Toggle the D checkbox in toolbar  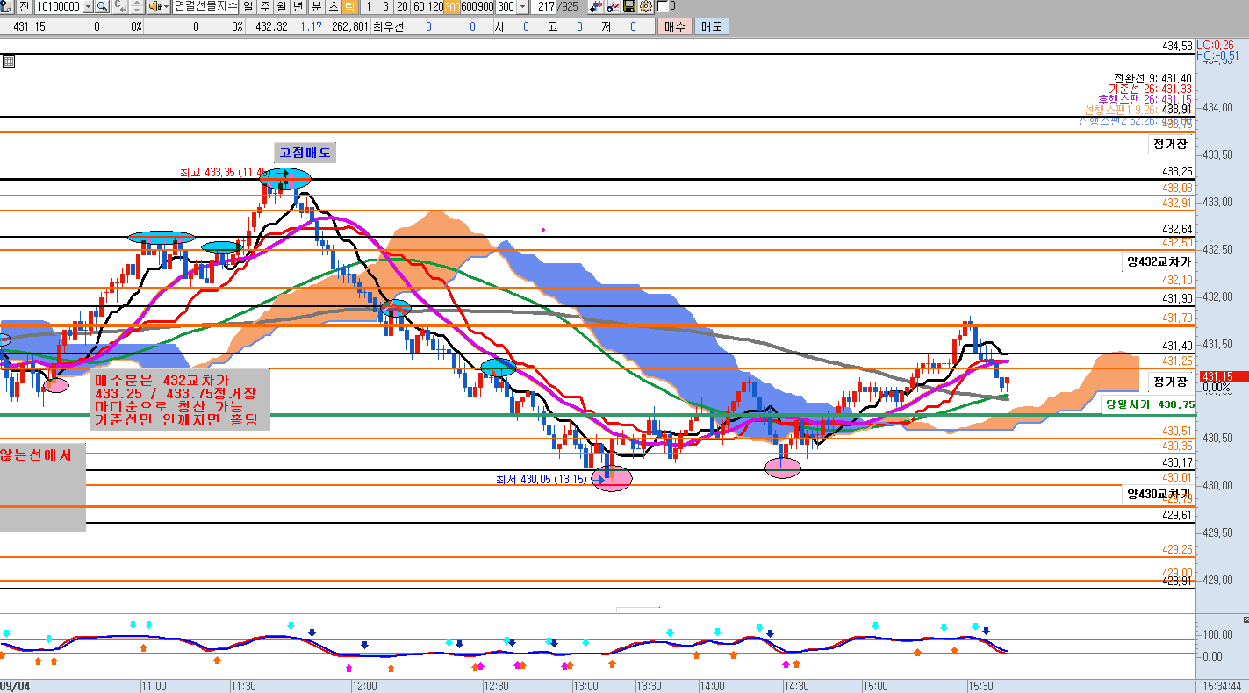point(662,7)
